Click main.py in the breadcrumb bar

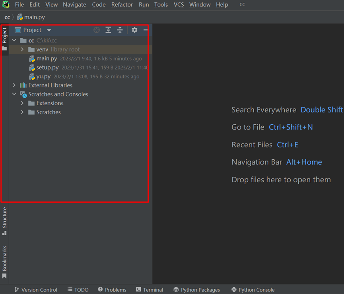coord(35,17)
